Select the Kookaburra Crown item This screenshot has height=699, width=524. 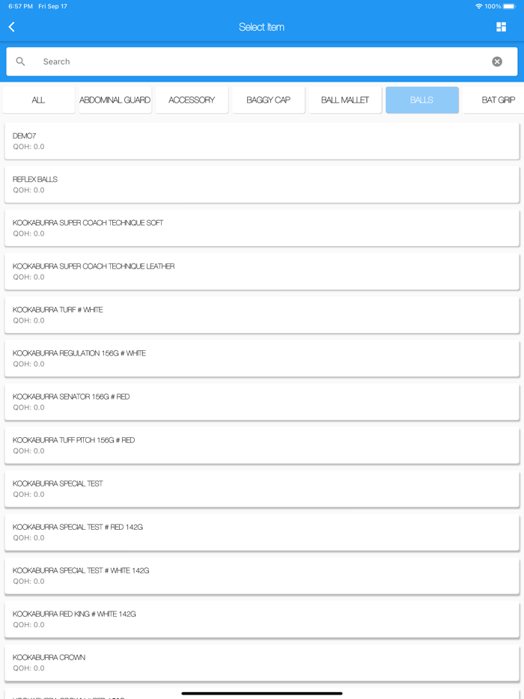262,662
